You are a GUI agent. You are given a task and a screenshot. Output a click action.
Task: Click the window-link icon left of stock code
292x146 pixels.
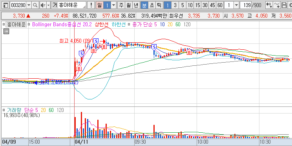(x=6, y=5)
